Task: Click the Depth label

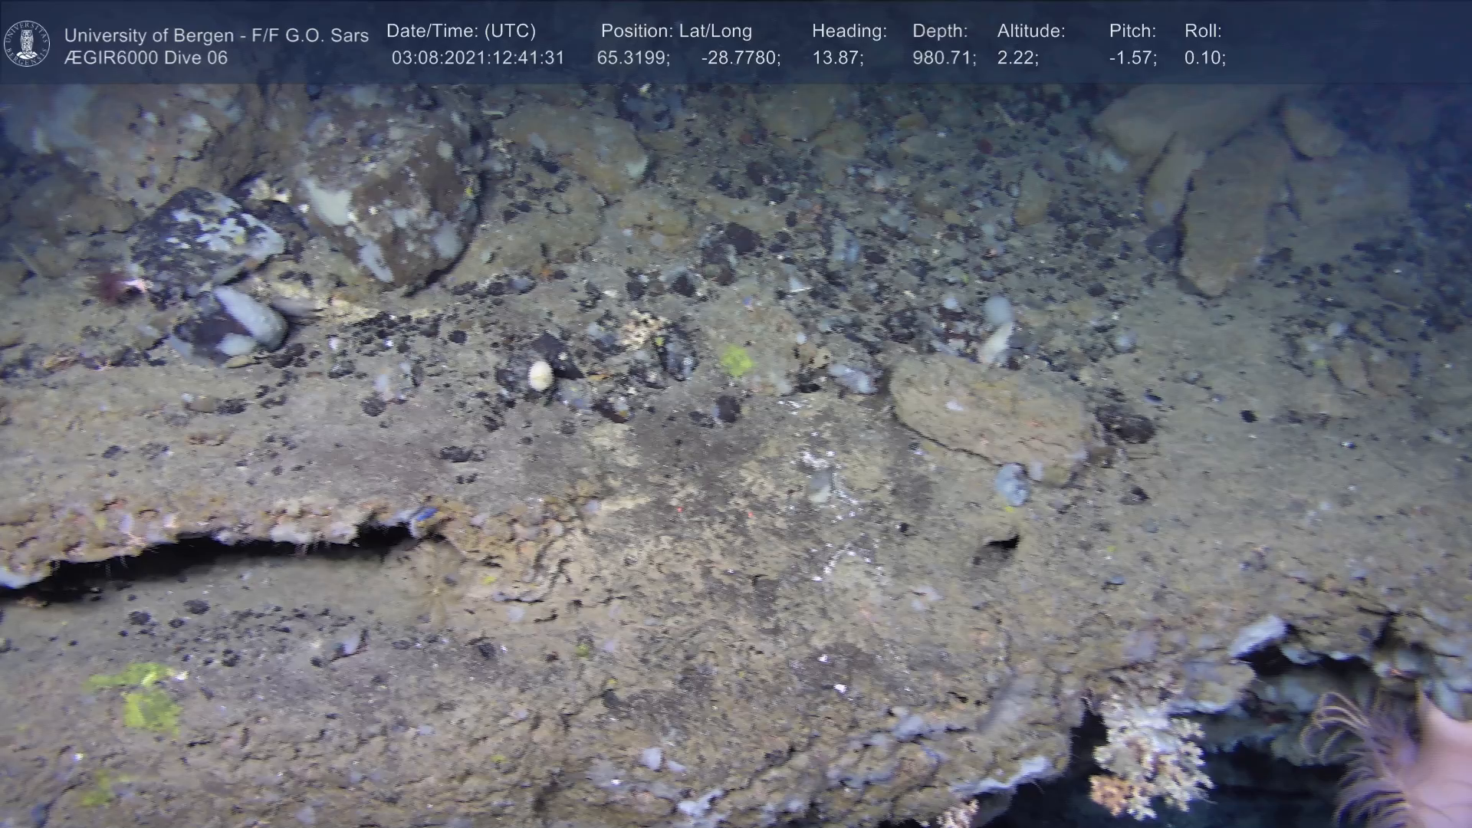Action: (x=940, y=31)
